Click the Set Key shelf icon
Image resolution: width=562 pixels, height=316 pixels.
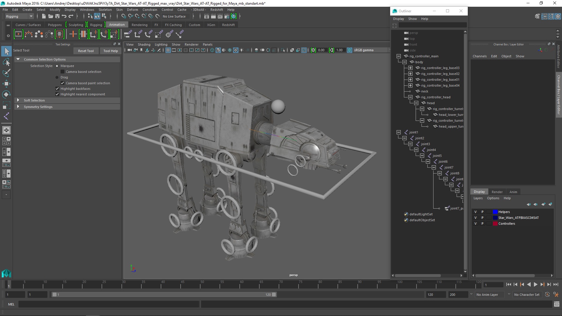point(73,34)
